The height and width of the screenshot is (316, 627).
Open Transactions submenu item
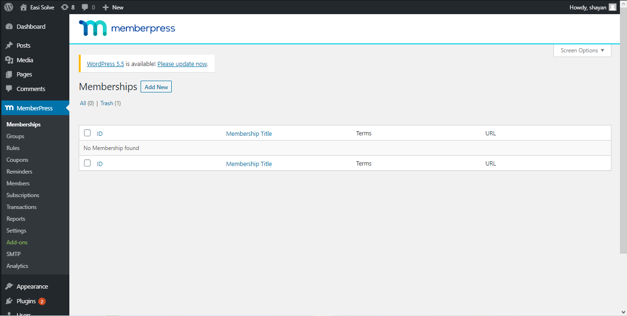pos(22,207)
